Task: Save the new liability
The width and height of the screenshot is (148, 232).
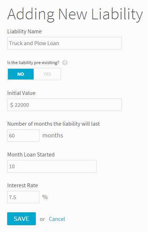Action: point(22,219)
